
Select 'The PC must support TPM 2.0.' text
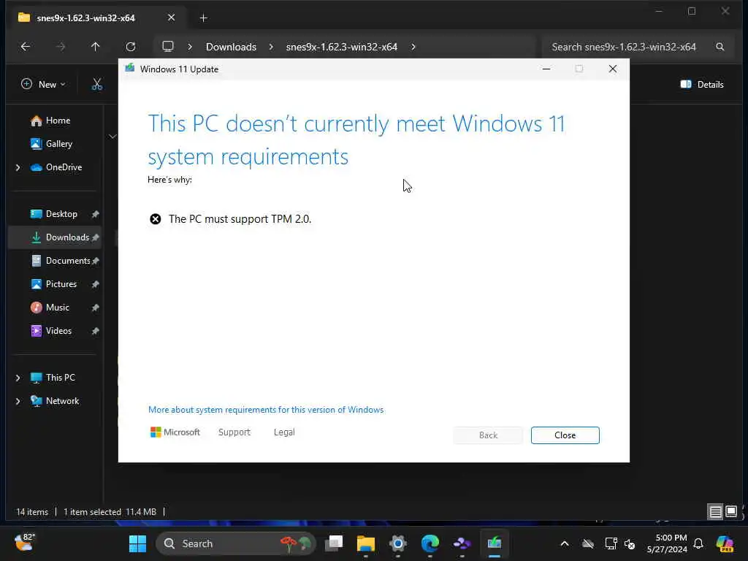240,219
